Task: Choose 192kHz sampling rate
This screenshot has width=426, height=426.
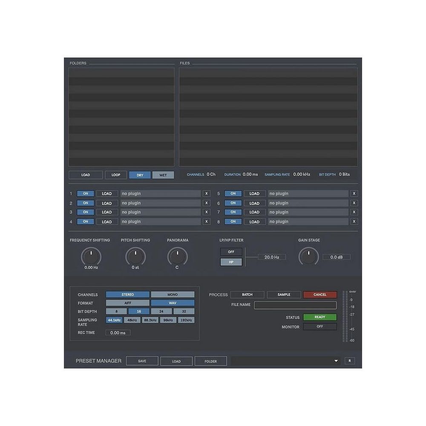Action: point(185,319)
